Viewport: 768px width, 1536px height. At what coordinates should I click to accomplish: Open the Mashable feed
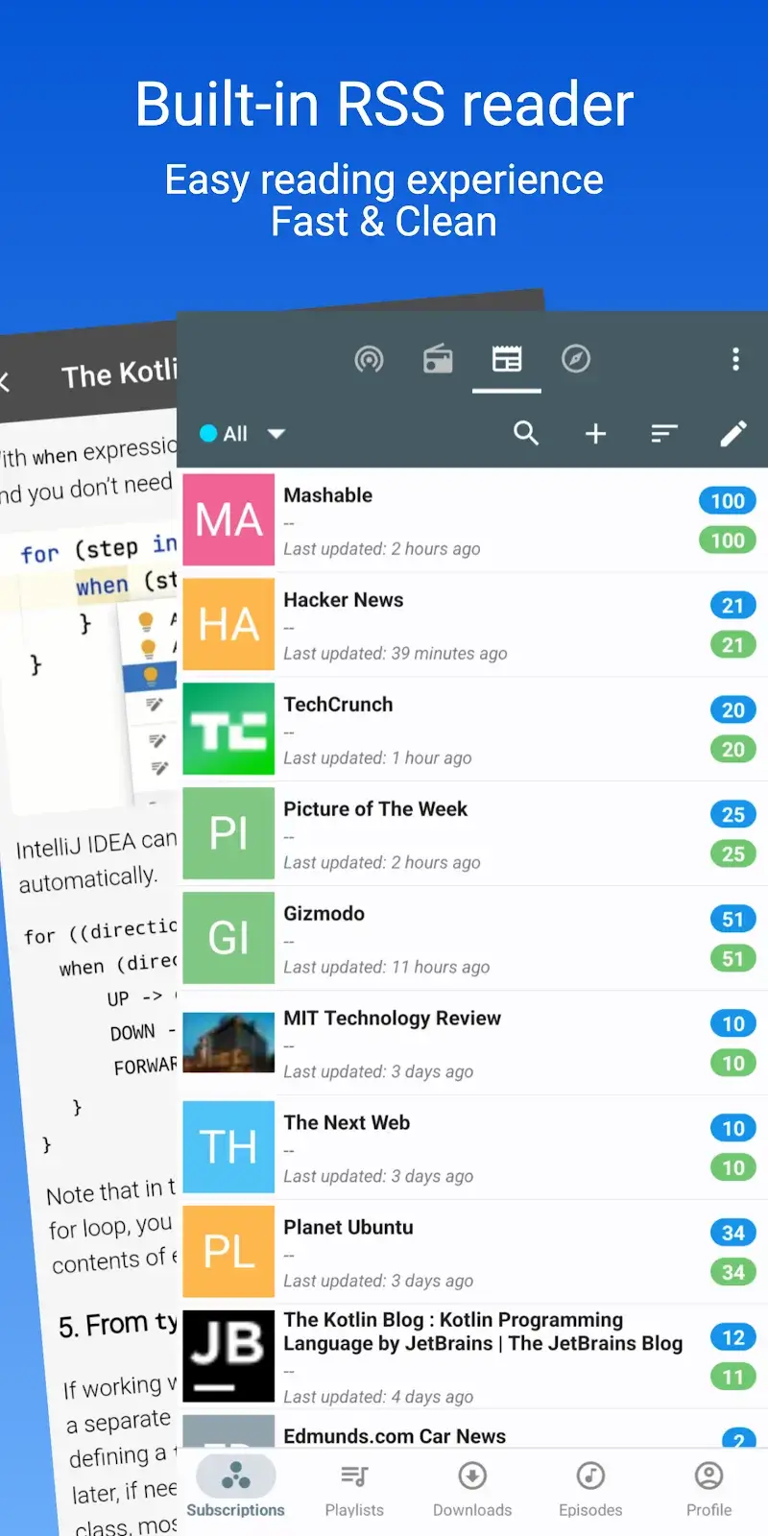point(470,520)
